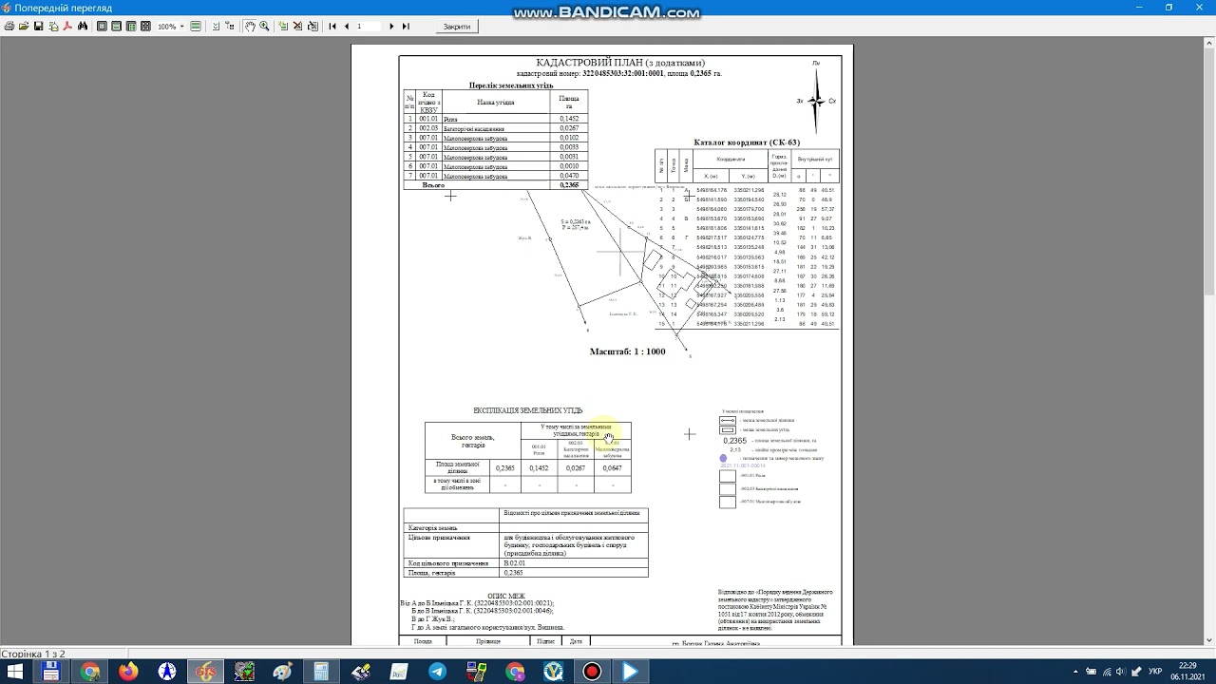Launch Firefox from the taskbar
This screenshot has width=1216, height=684.
pos(128,672)
